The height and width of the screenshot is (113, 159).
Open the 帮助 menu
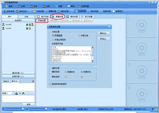click(x=71, y=6)
